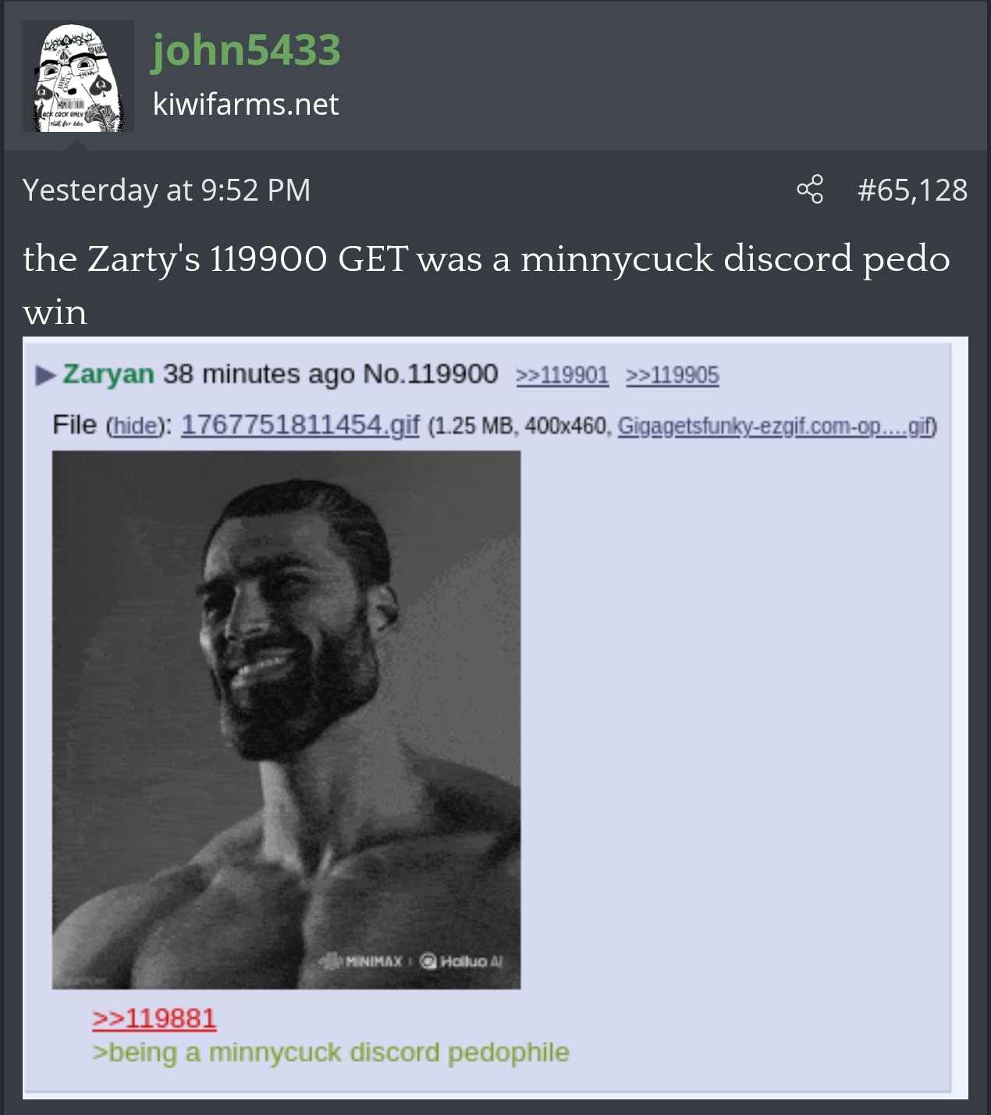Viewport: 991px width, 1115px height.
Task: Open post permalink #65,128
Action: point(912,190)
